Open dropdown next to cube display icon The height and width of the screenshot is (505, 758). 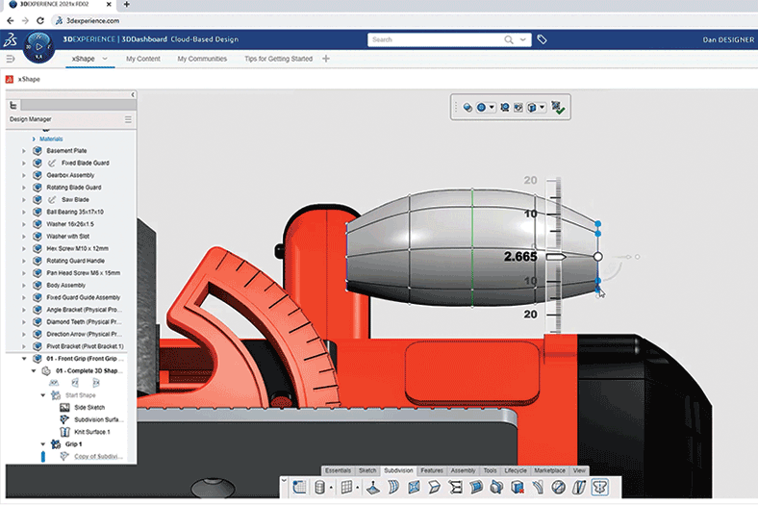point(542,108)
